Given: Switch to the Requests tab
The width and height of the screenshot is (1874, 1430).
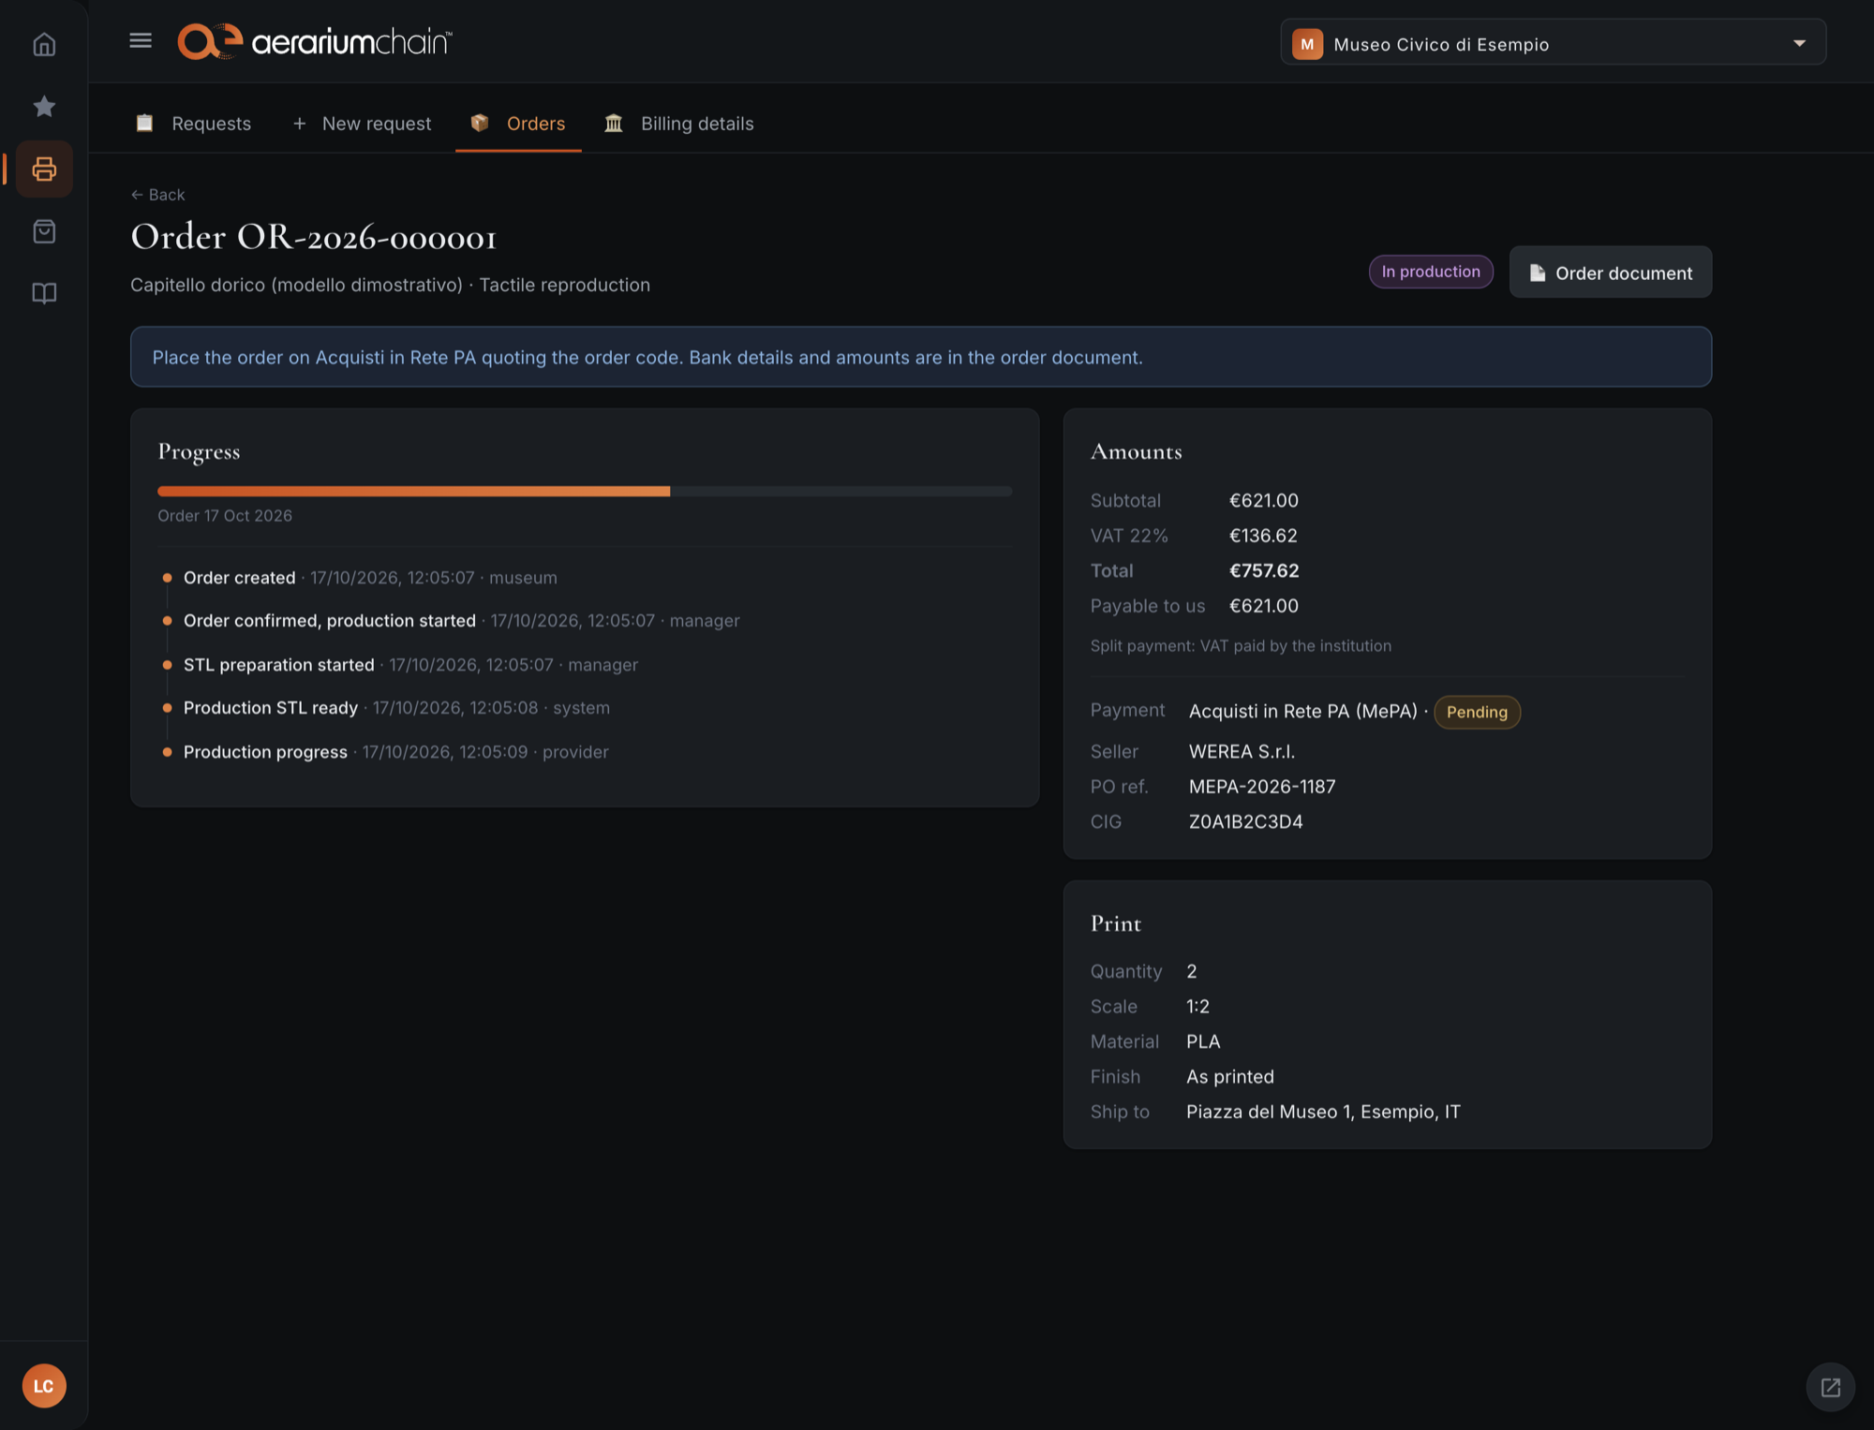Looking at the screenshot, I should coord(194,124).
